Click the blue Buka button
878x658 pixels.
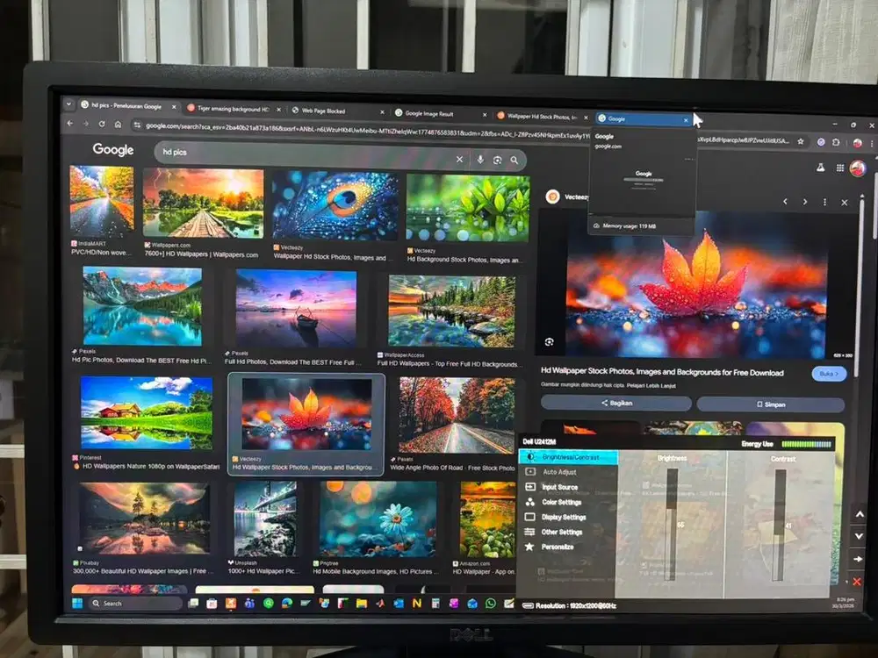[829, 373]
